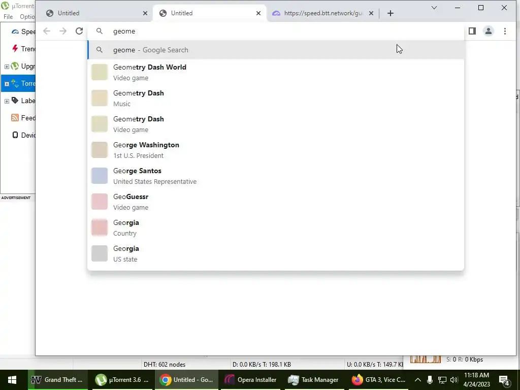Click the Devices phone icon
The image size is (520, 390).
[15, 135]
